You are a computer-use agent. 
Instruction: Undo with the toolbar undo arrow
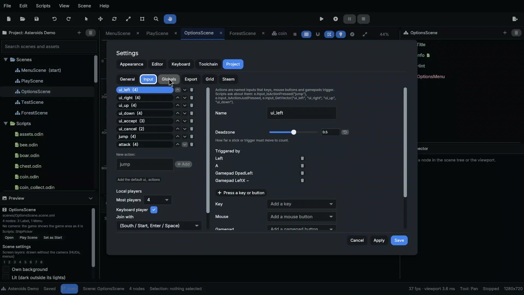54,19
